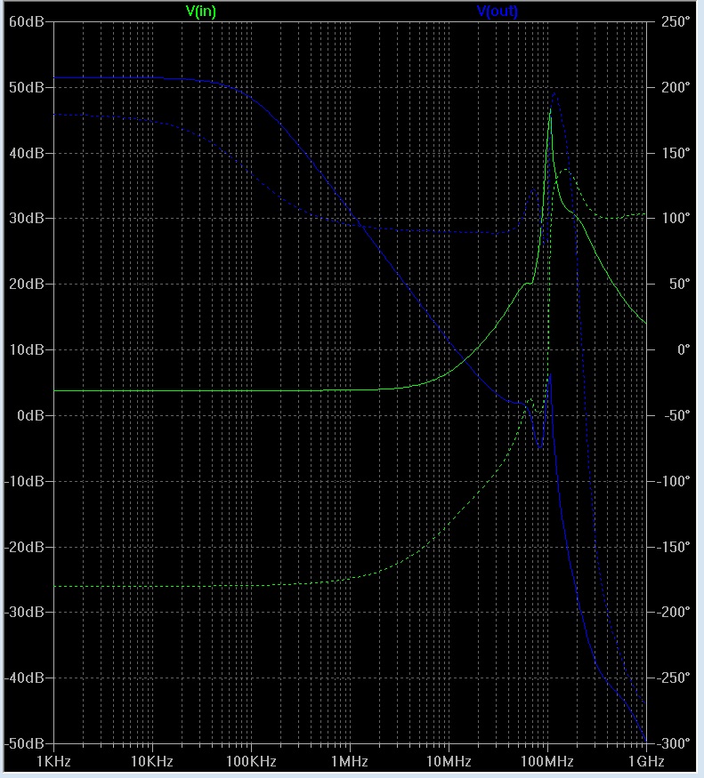Click the -40dB magnitude axis label
This screenshot has width=704, height=778.
(x=24, y=678)
